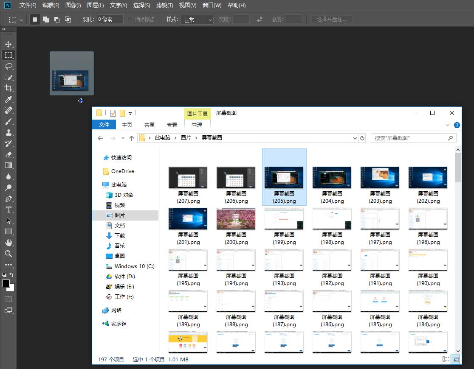Image resolution: width=474 pixels, height=369 pixels.
Task: Select the Zoom tool
Action: click(9, 254)
